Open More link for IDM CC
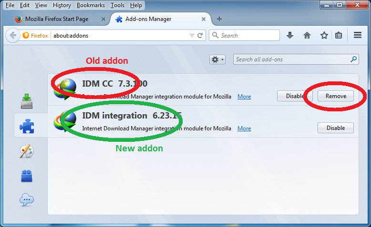Image resolution: width=371 pixels, height=227 pixels. [244, 97]
